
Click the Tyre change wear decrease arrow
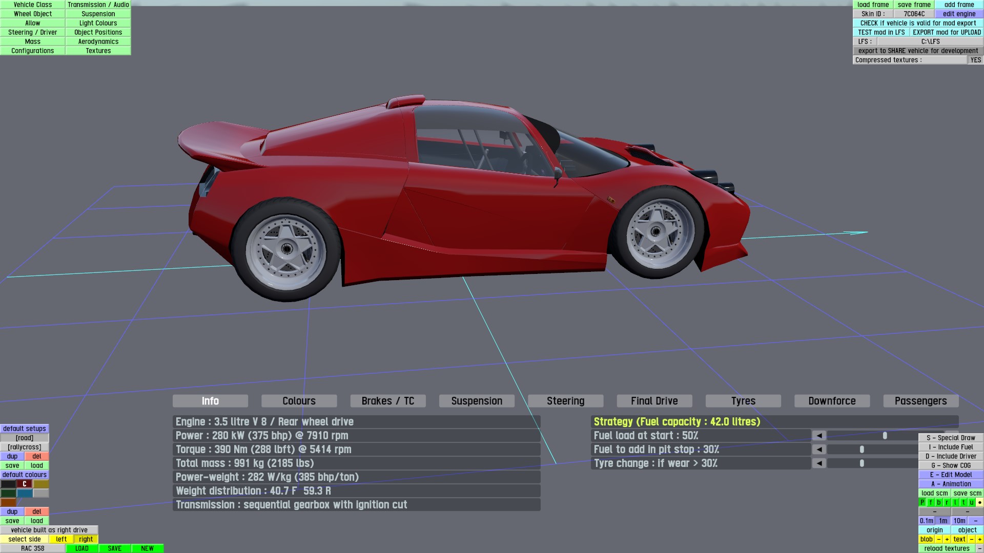click(x=819, y=463)
